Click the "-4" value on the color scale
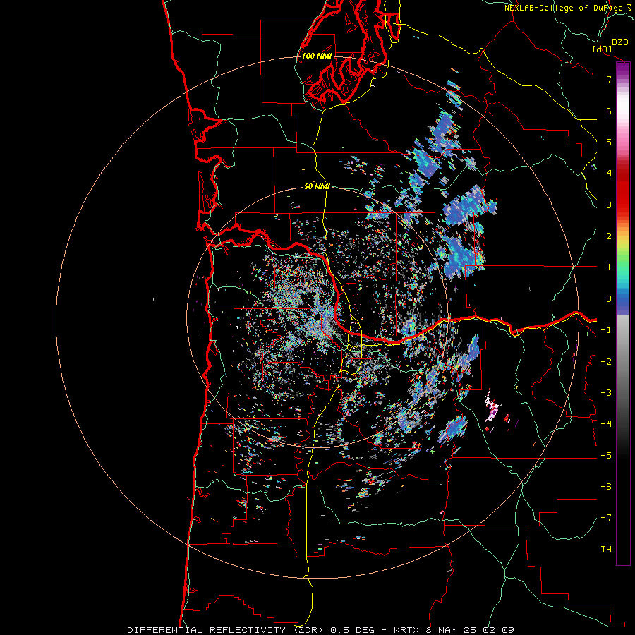The height and width of the screenshot is (635, 635). (x=606, y=424)
